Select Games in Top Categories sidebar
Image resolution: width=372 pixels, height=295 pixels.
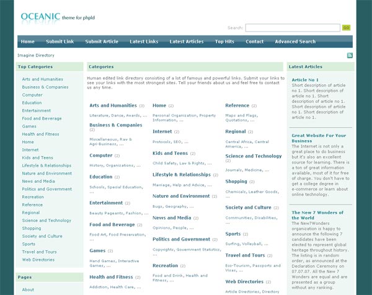pos(29,126)
